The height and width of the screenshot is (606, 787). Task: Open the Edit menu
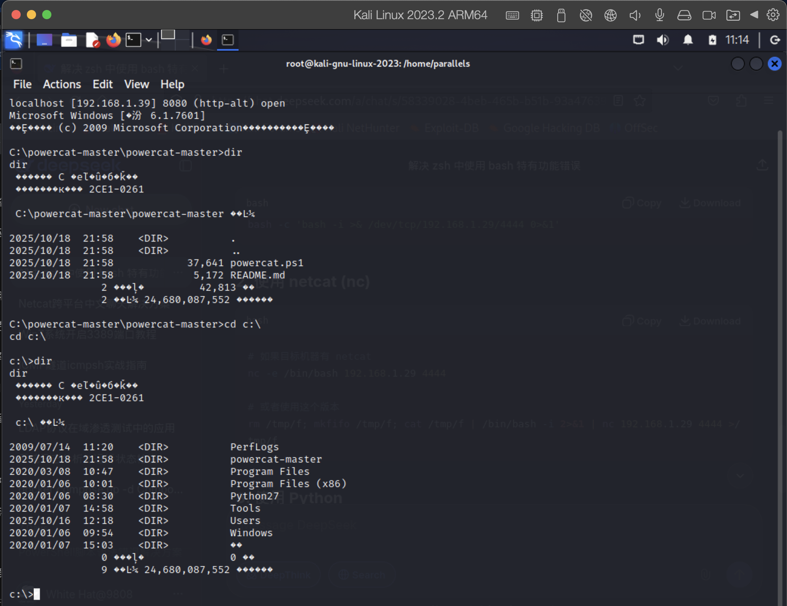coord(102,84)
